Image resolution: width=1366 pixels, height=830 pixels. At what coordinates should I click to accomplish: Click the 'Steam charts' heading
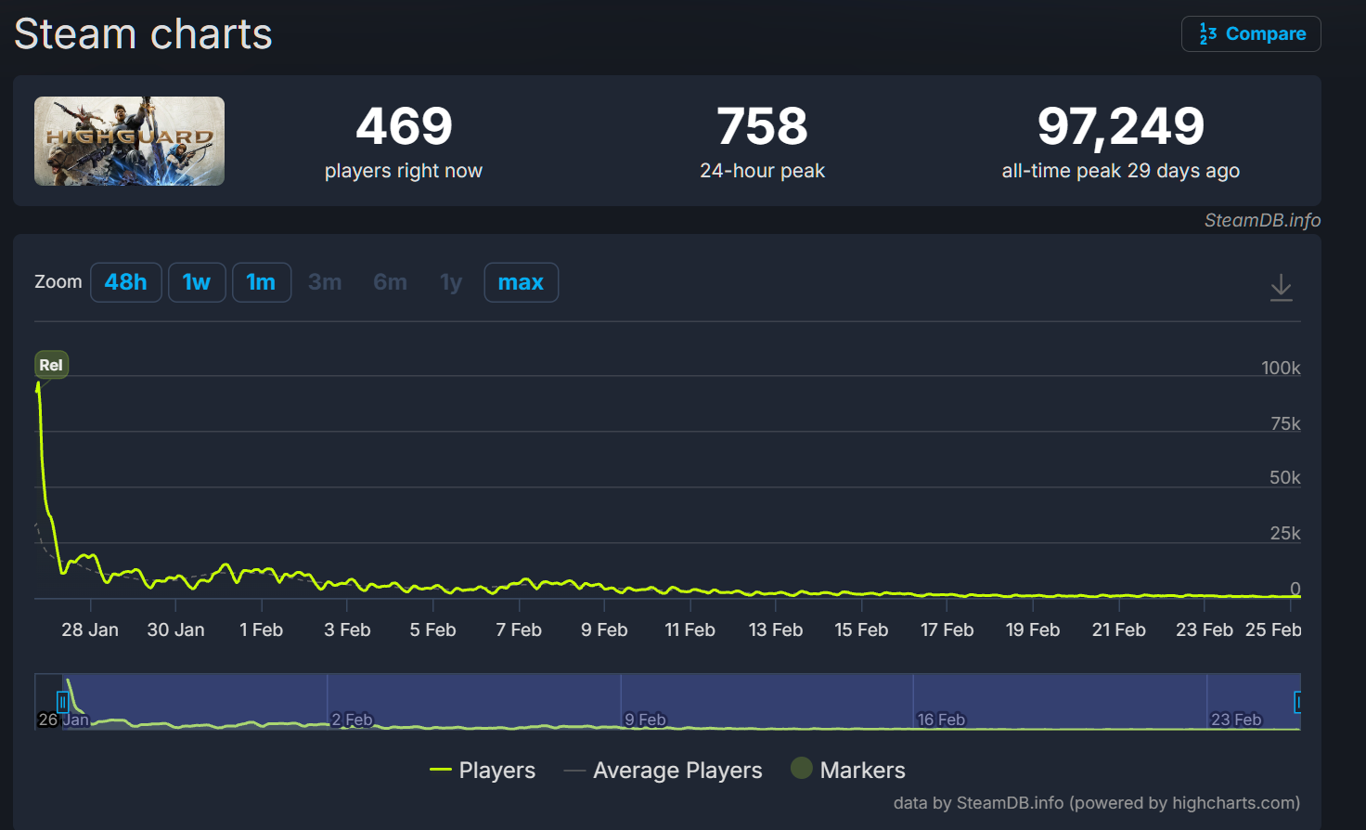(143, 34)
